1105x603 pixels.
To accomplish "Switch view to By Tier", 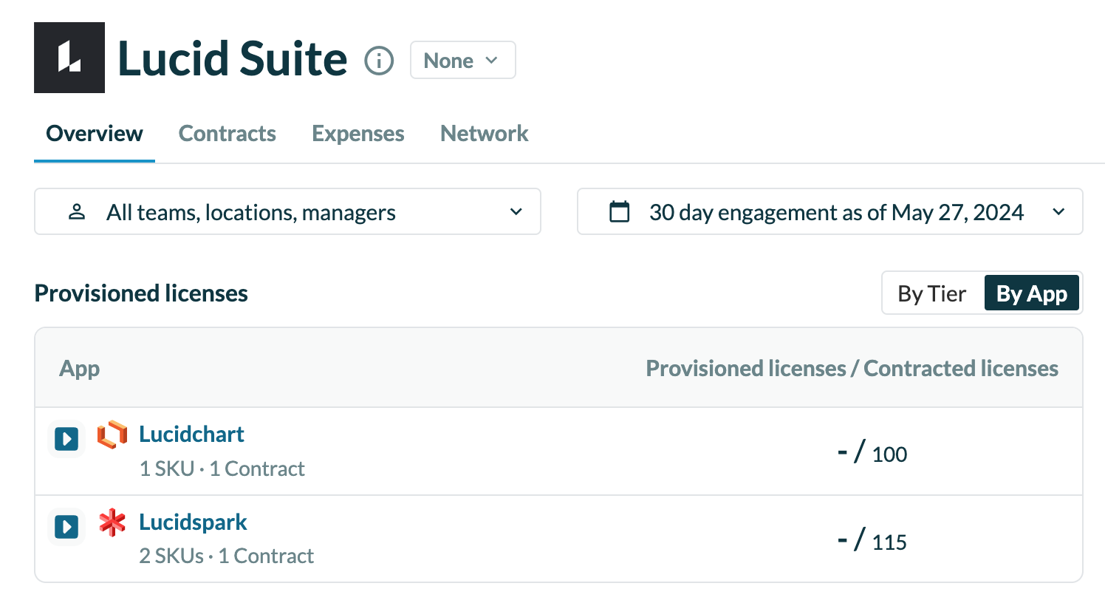I will click(931, 293).
